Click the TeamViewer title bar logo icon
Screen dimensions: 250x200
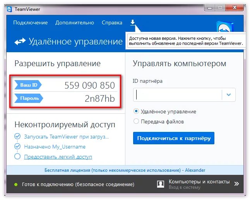[x=9, y=9]
